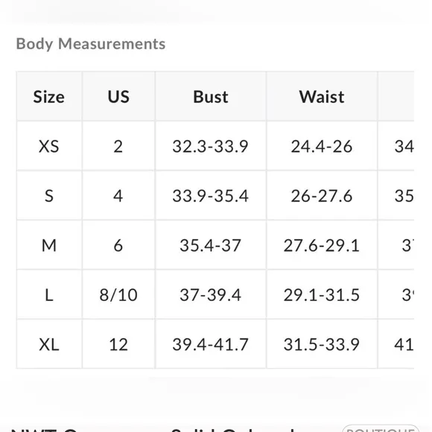Click the Waist column header

point(322,96)
